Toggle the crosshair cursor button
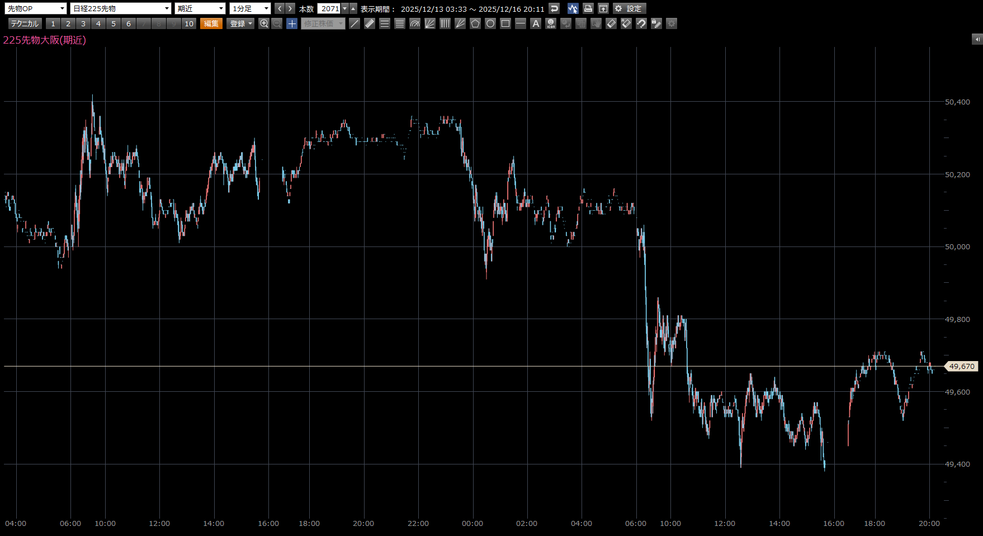This screenshot has height=536, width=983. [x=292, y=23]
